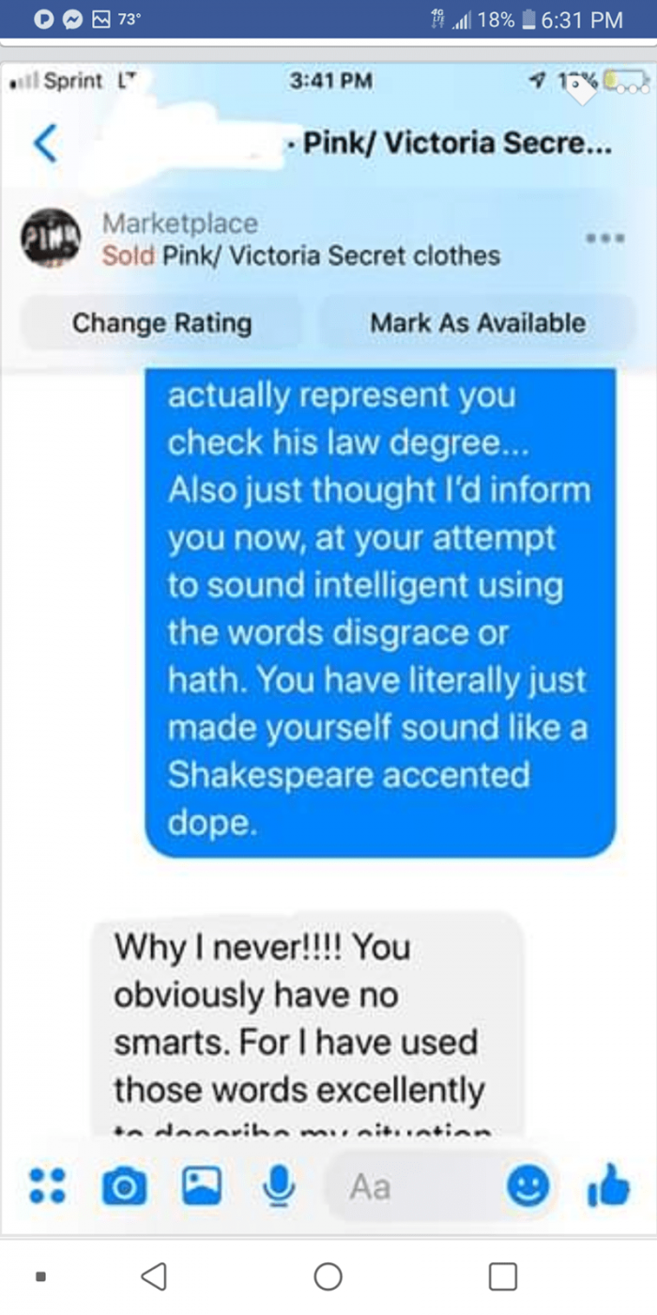This screenshot has height=1315, width=657.
Task: Open the four-dot more apps icon
Action: point(47,1186)
